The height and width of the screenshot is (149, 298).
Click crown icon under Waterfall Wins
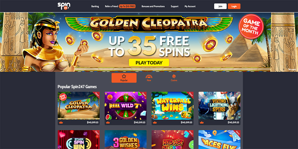click(155, 123)
